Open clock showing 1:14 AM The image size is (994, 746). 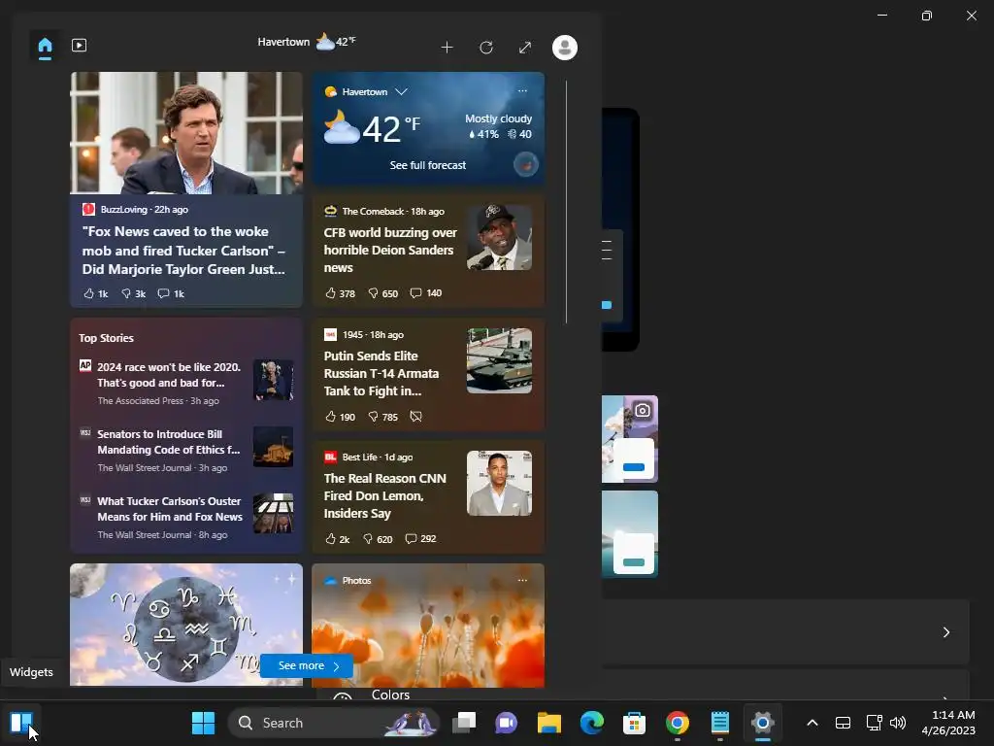(x=948, y=723)
